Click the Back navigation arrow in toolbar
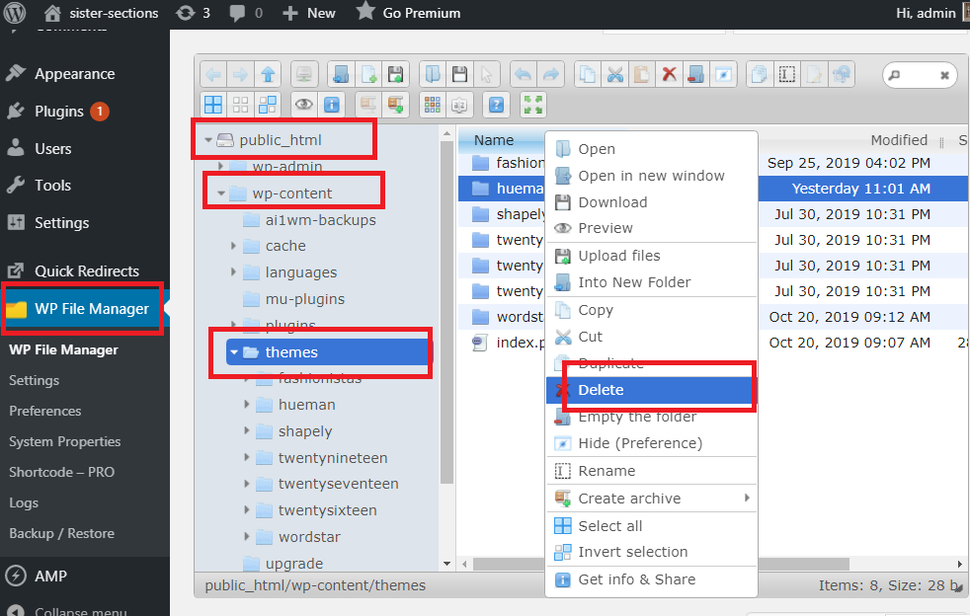Screen dimensions: 970x616 (x=213, y=75)
